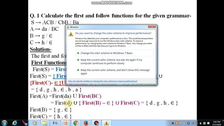Select 'Keep the current color scheme, but ask me again'
Viewport: 224px width, 126px height.
pyautogui.click(x=114, y=62)
